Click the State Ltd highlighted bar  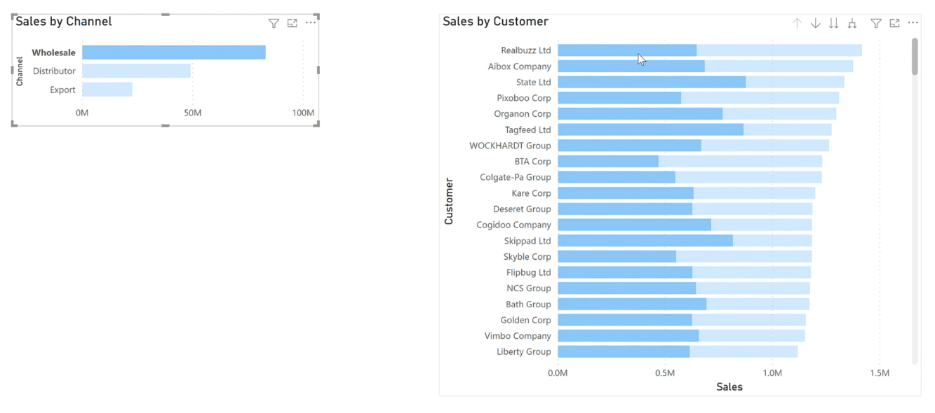point(652,82)
